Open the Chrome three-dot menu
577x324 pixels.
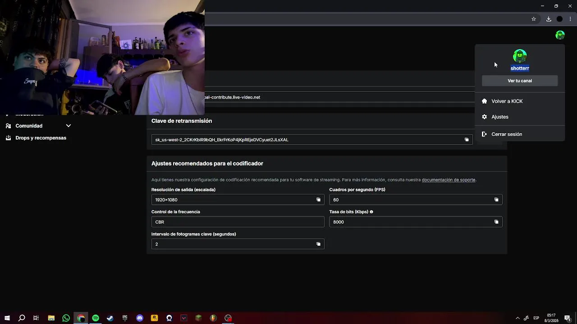click(570, 19)
